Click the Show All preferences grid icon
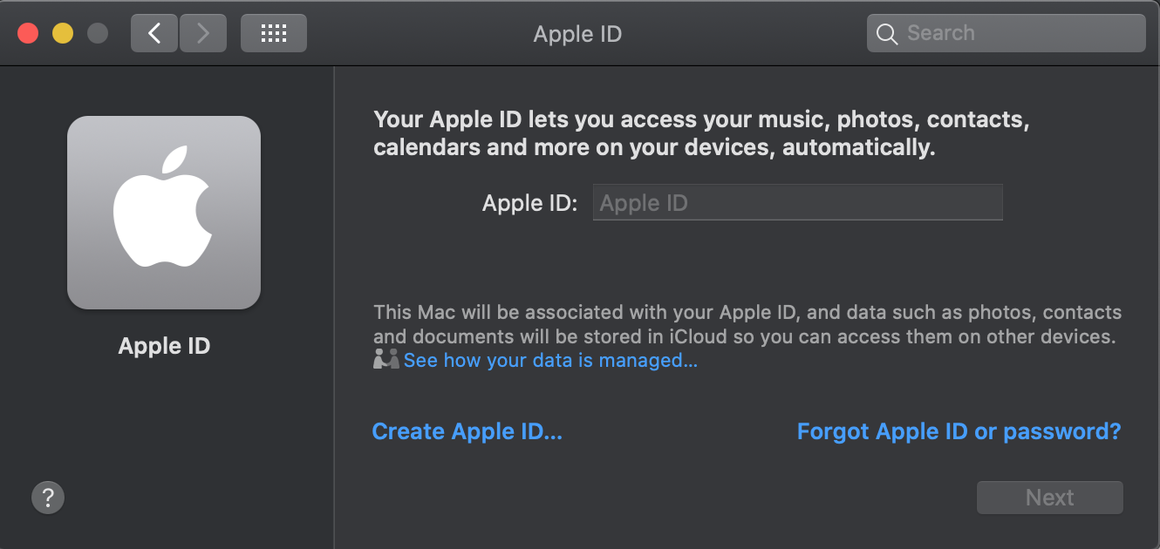1160x549 pixels. click(273, 32)
